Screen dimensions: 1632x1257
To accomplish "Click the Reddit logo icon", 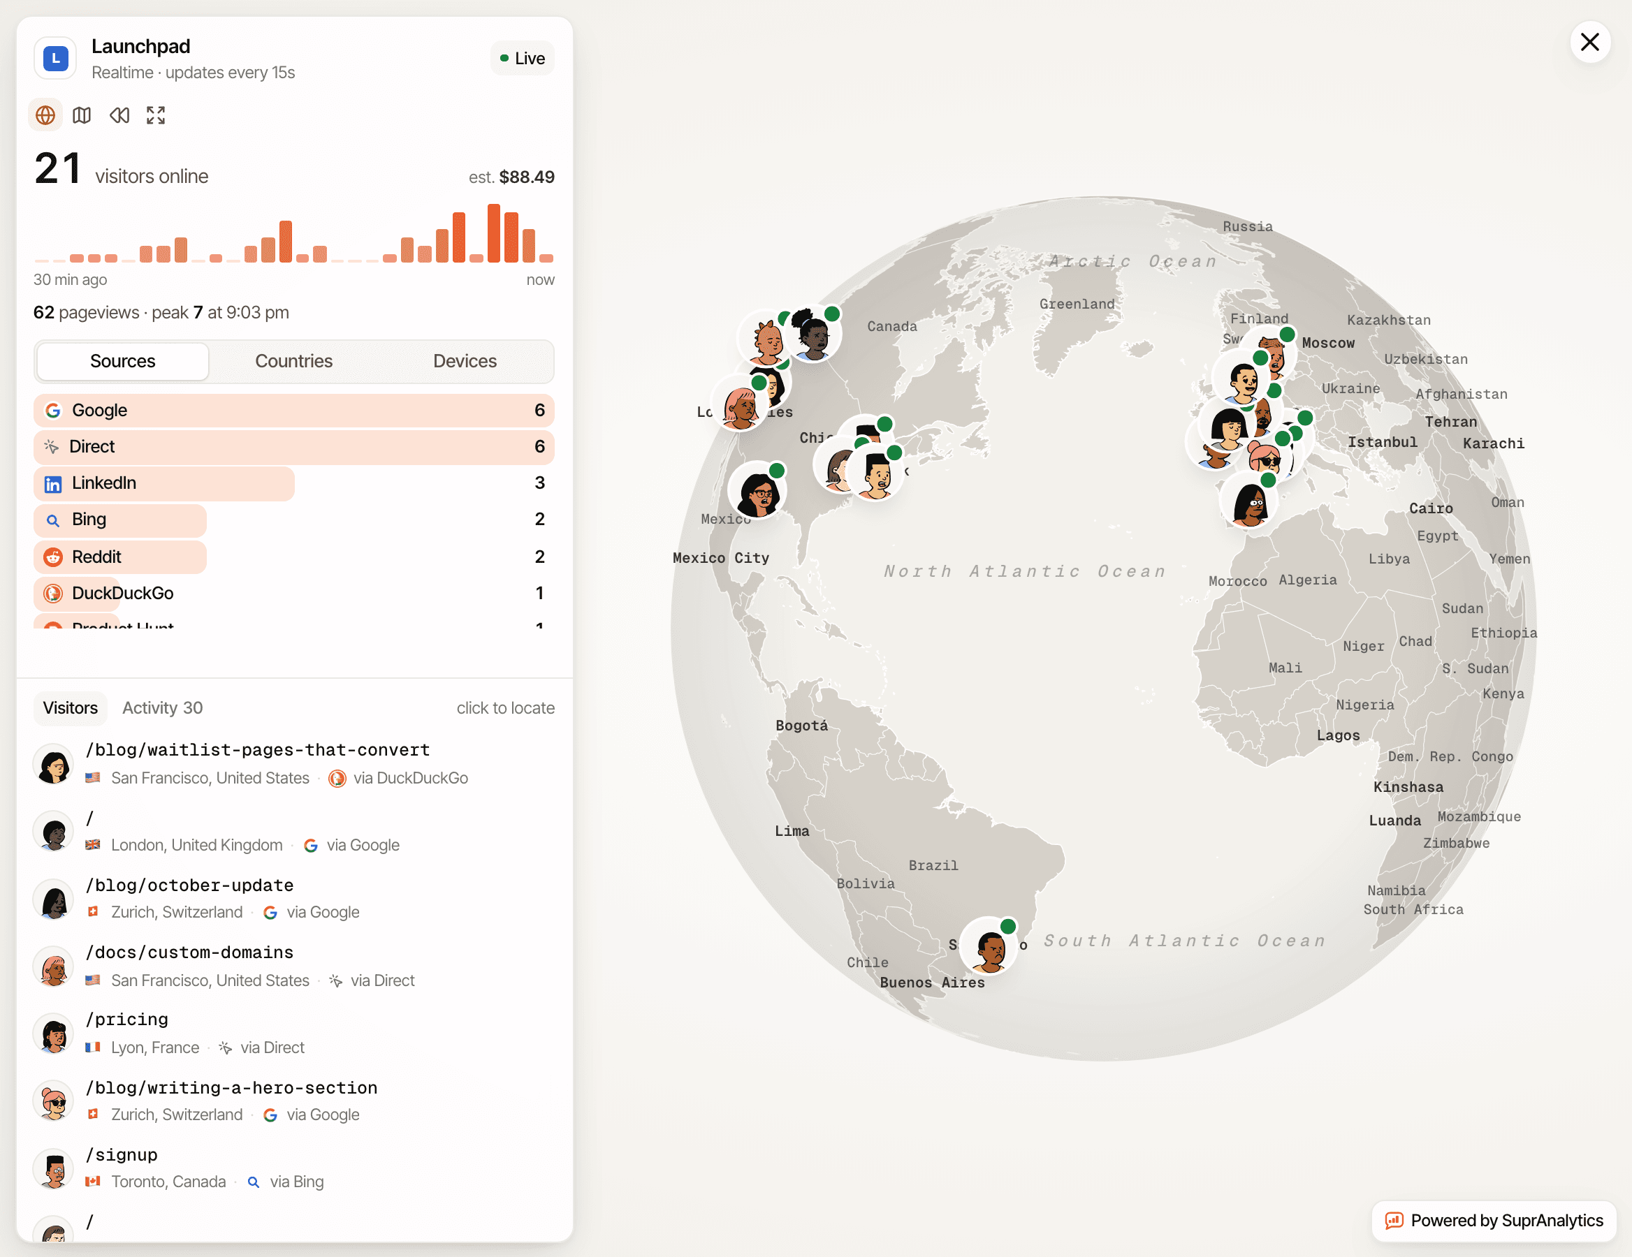I will pyautogui.click(x=53, y=557).
